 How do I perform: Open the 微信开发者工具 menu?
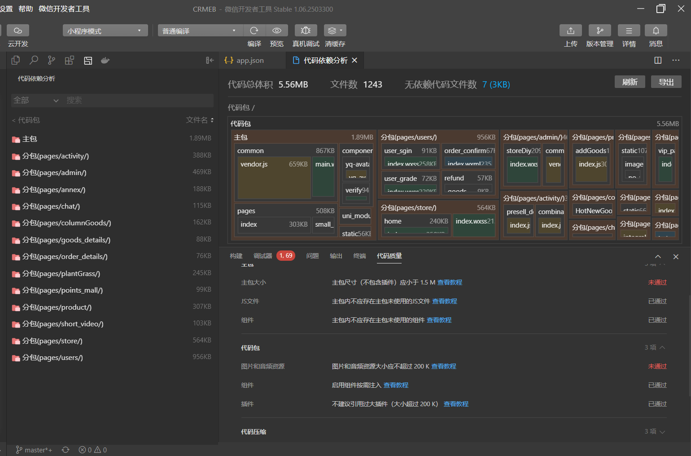(64, 9)
